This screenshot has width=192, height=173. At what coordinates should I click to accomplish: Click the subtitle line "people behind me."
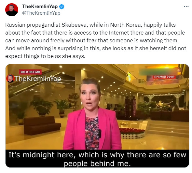(97, 164)
